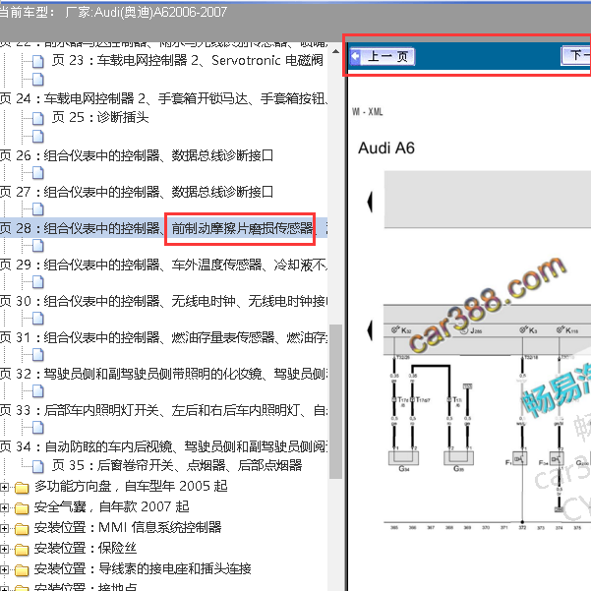Click G34 sensor component in diagram
The image size is (591, 591).
pos(403,457)
